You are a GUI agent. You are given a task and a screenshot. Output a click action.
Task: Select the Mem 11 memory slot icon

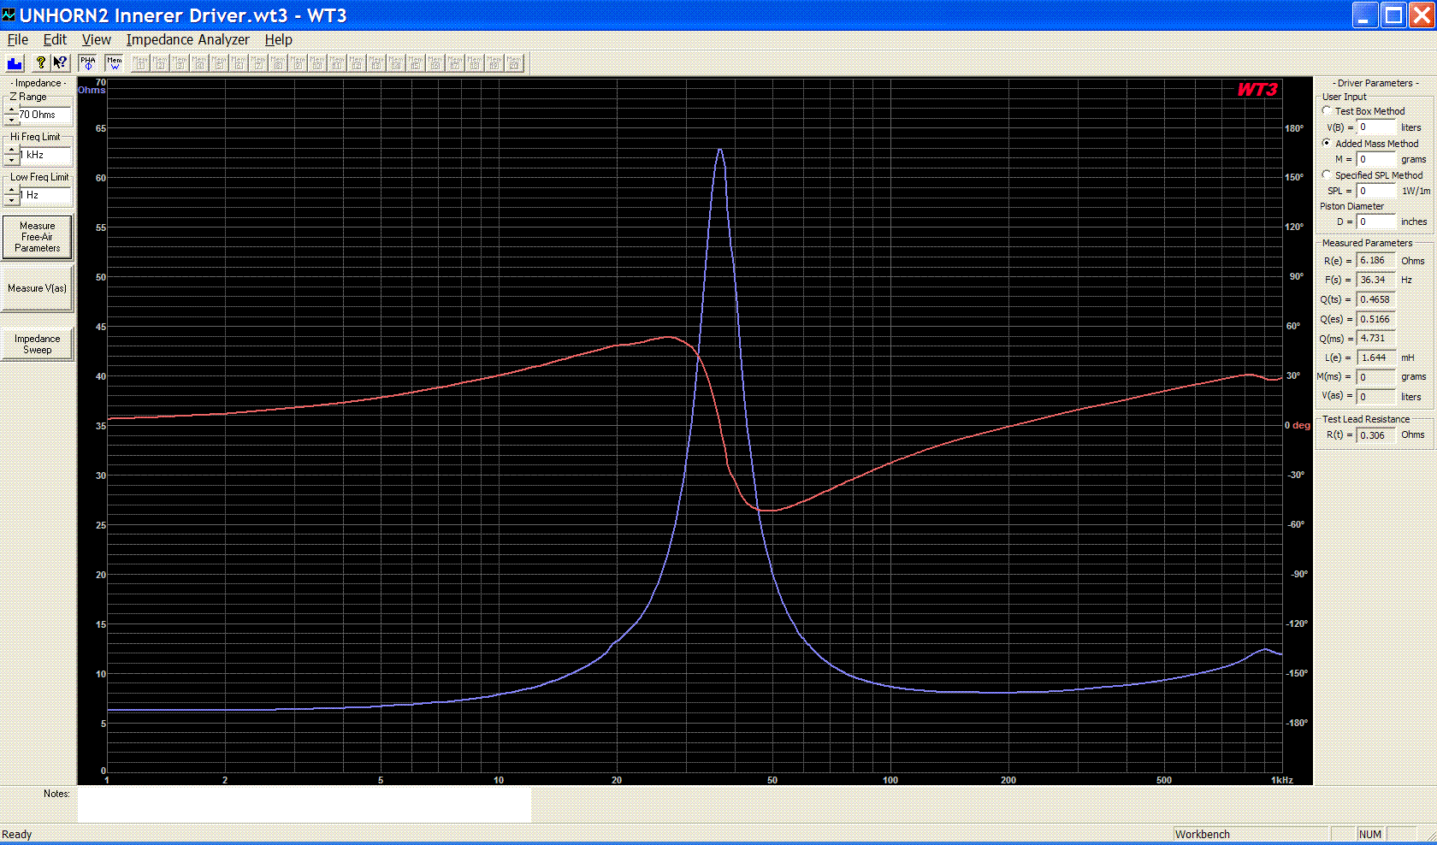tap(337, 62)
